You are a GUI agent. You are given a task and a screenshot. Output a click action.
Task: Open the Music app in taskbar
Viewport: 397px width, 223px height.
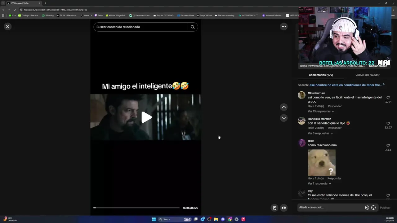coord(243,219)
